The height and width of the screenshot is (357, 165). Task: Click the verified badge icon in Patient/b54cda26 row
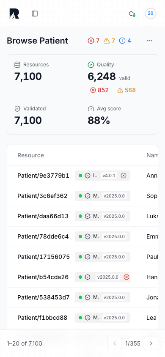(x=88, y=277)
